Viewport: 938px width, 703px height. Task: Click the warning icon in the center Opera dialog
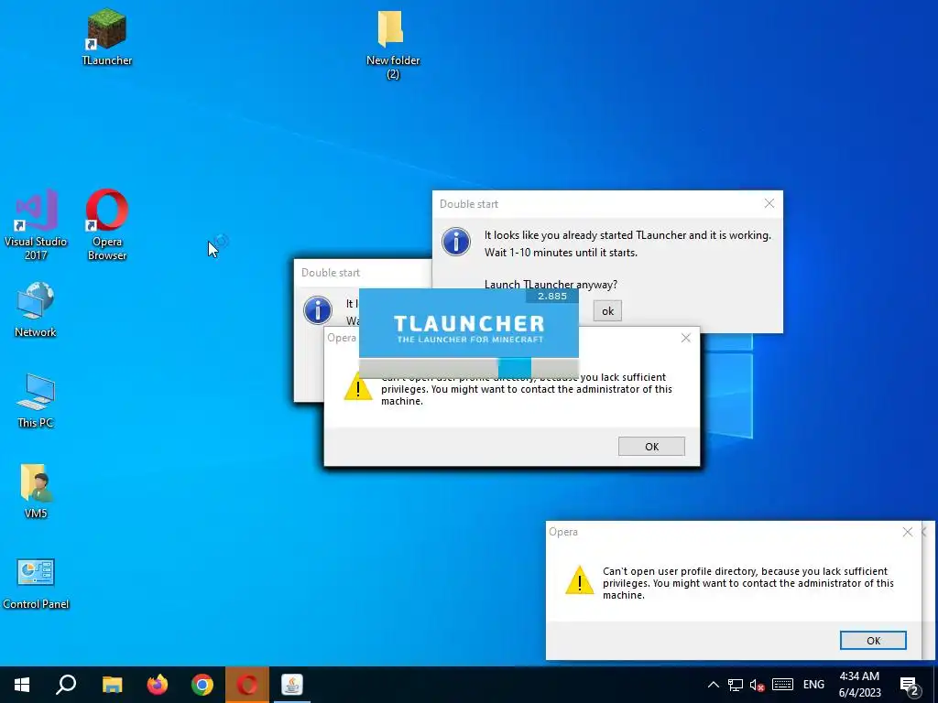click(x=358, y=386)
